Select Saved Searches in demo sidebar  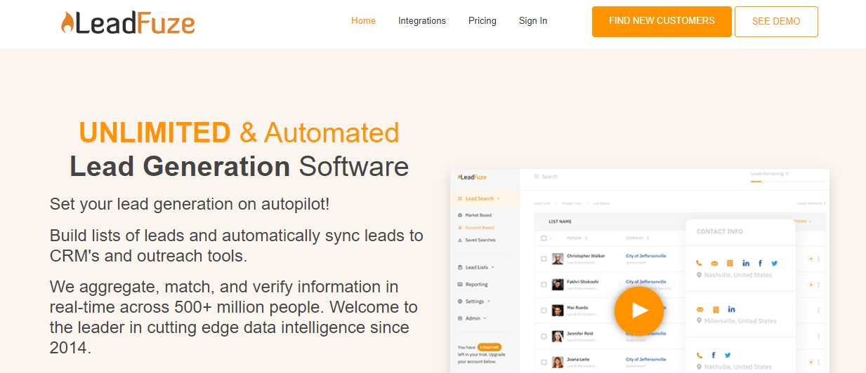pos(480,240)
